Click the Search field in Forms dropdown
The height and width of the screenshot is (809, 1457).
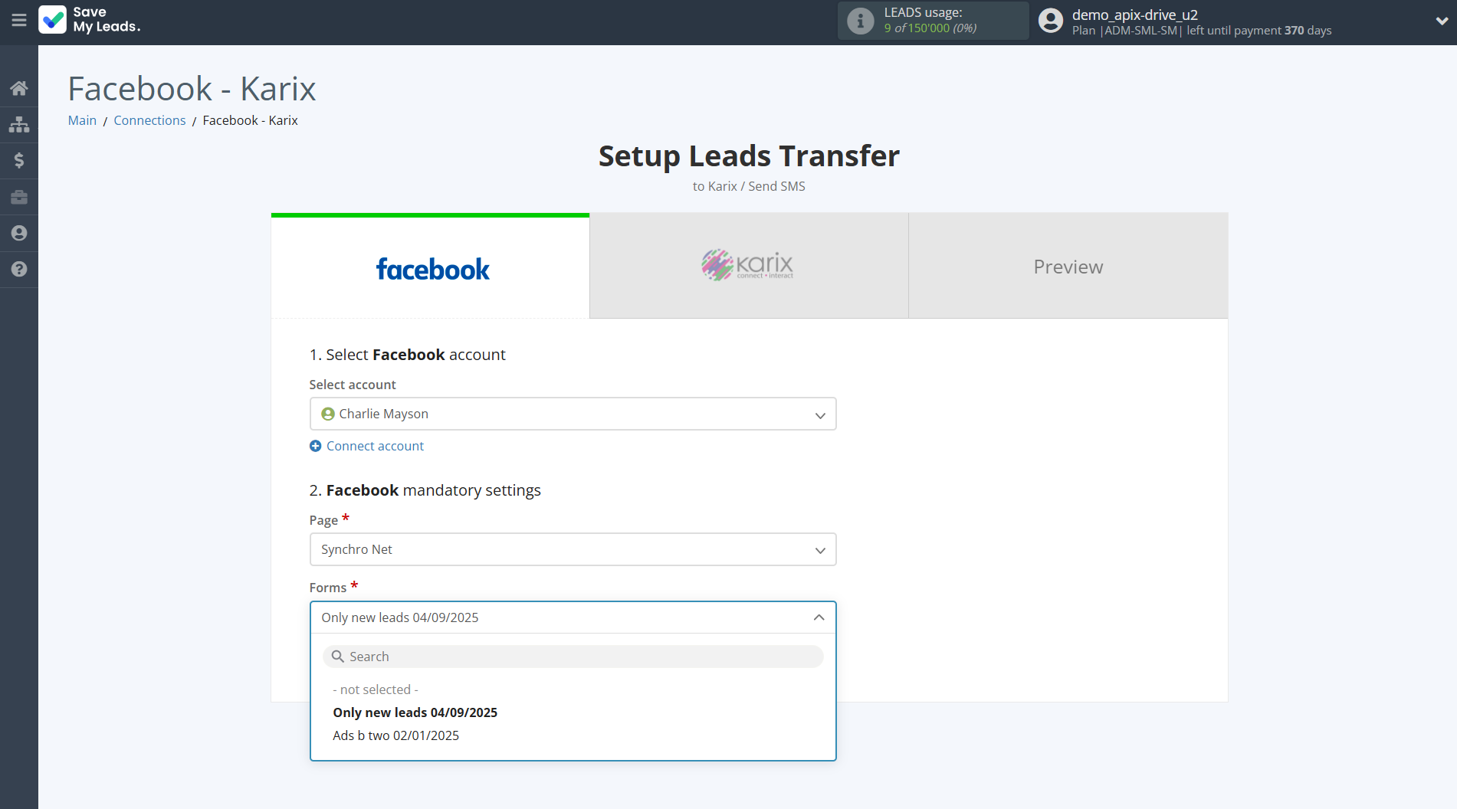573,656
